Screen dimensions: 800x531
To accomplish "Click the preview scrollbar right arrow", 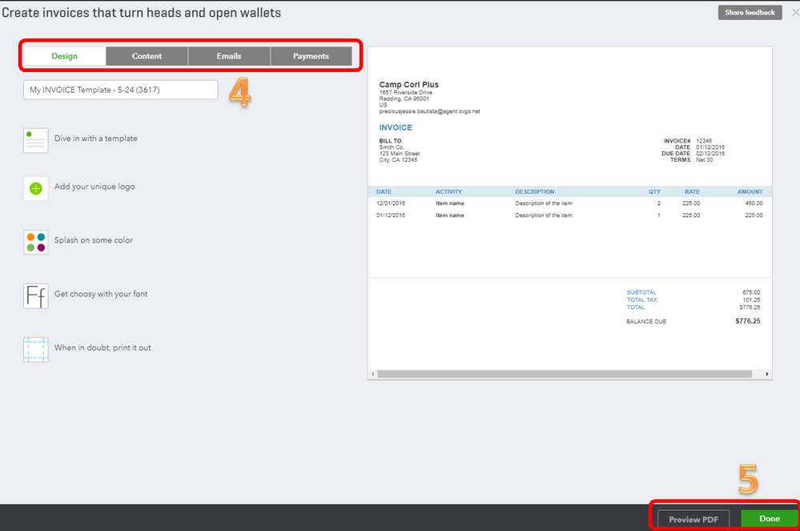I will [767, 374].
